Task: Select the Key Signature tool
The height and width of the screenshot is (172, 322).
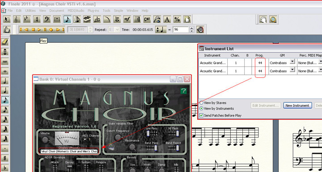Action: pyautogui.click(x=27, y=20)
